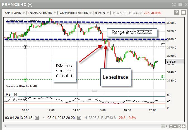Click the fit-to-screen icon in bottom toolbar
Viewport: 188px width, 130px height.
click(171, 126)
